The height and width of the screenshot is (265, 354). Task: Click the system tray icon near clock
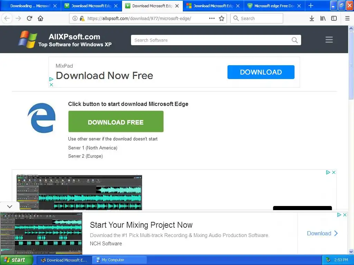(x=328, y=260)
